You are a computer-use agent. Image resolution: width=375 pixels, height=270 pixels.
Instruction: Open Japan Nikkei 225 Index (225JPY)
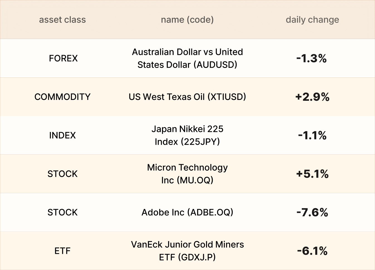coord(187,135)
